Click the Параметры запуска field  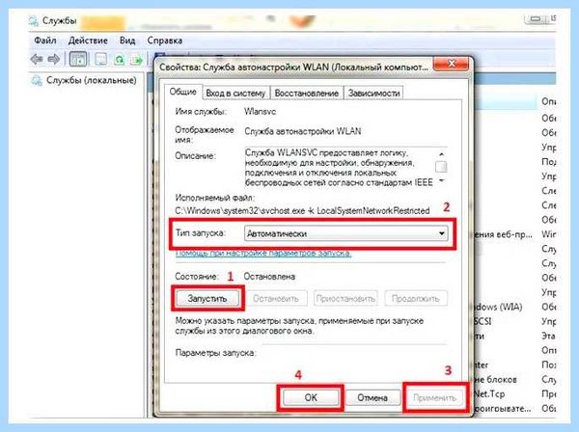click(x=354, y=353)
